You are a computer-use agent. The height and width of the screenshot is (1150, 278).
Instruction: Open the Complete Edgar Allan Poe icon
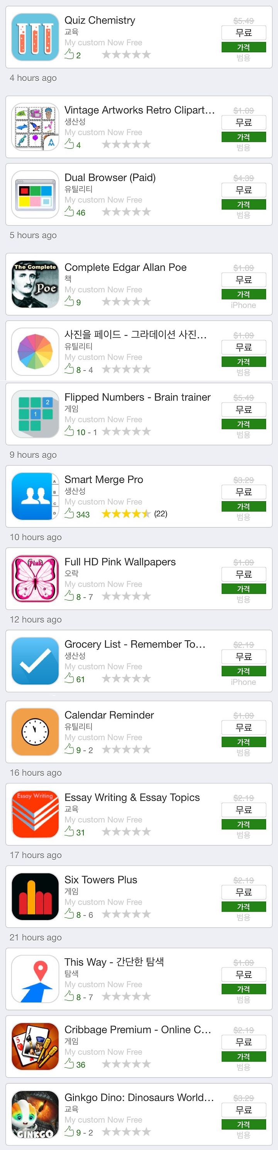[35, 284]
